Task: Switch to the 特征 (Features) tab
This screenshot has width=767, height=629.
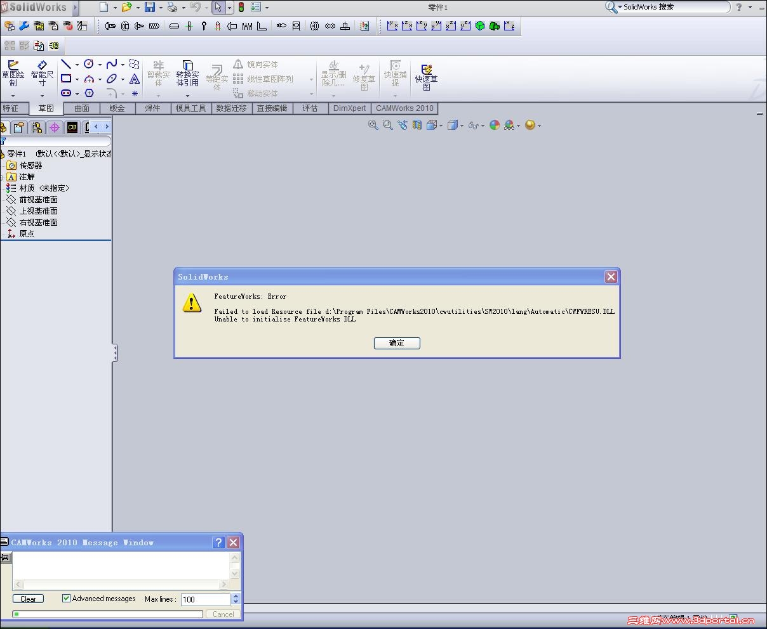Action: coord(11,108)
